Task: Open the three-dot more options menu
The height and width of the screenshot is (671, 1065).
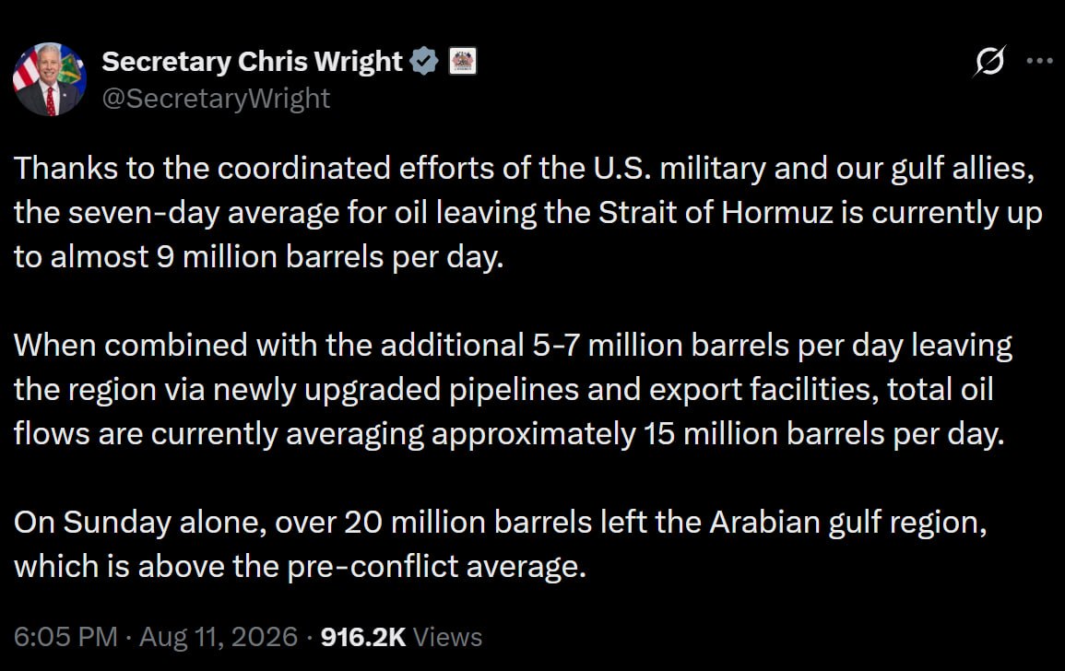Action: tap(1040, 61)
